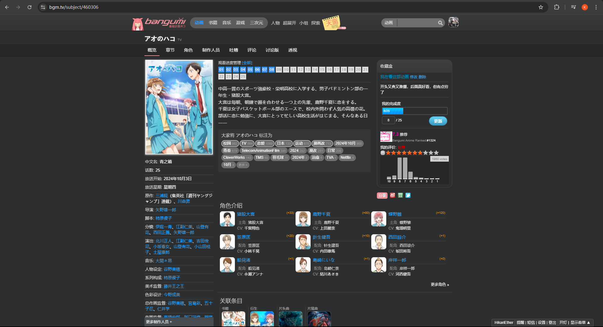Open the Chrome profile K icon

tap(585, 7)
